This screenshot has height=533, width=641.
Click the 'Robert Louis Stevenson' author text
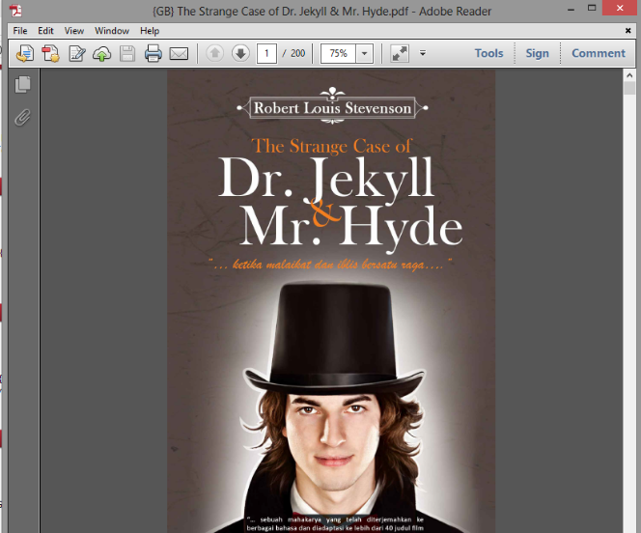pos(332,108)
